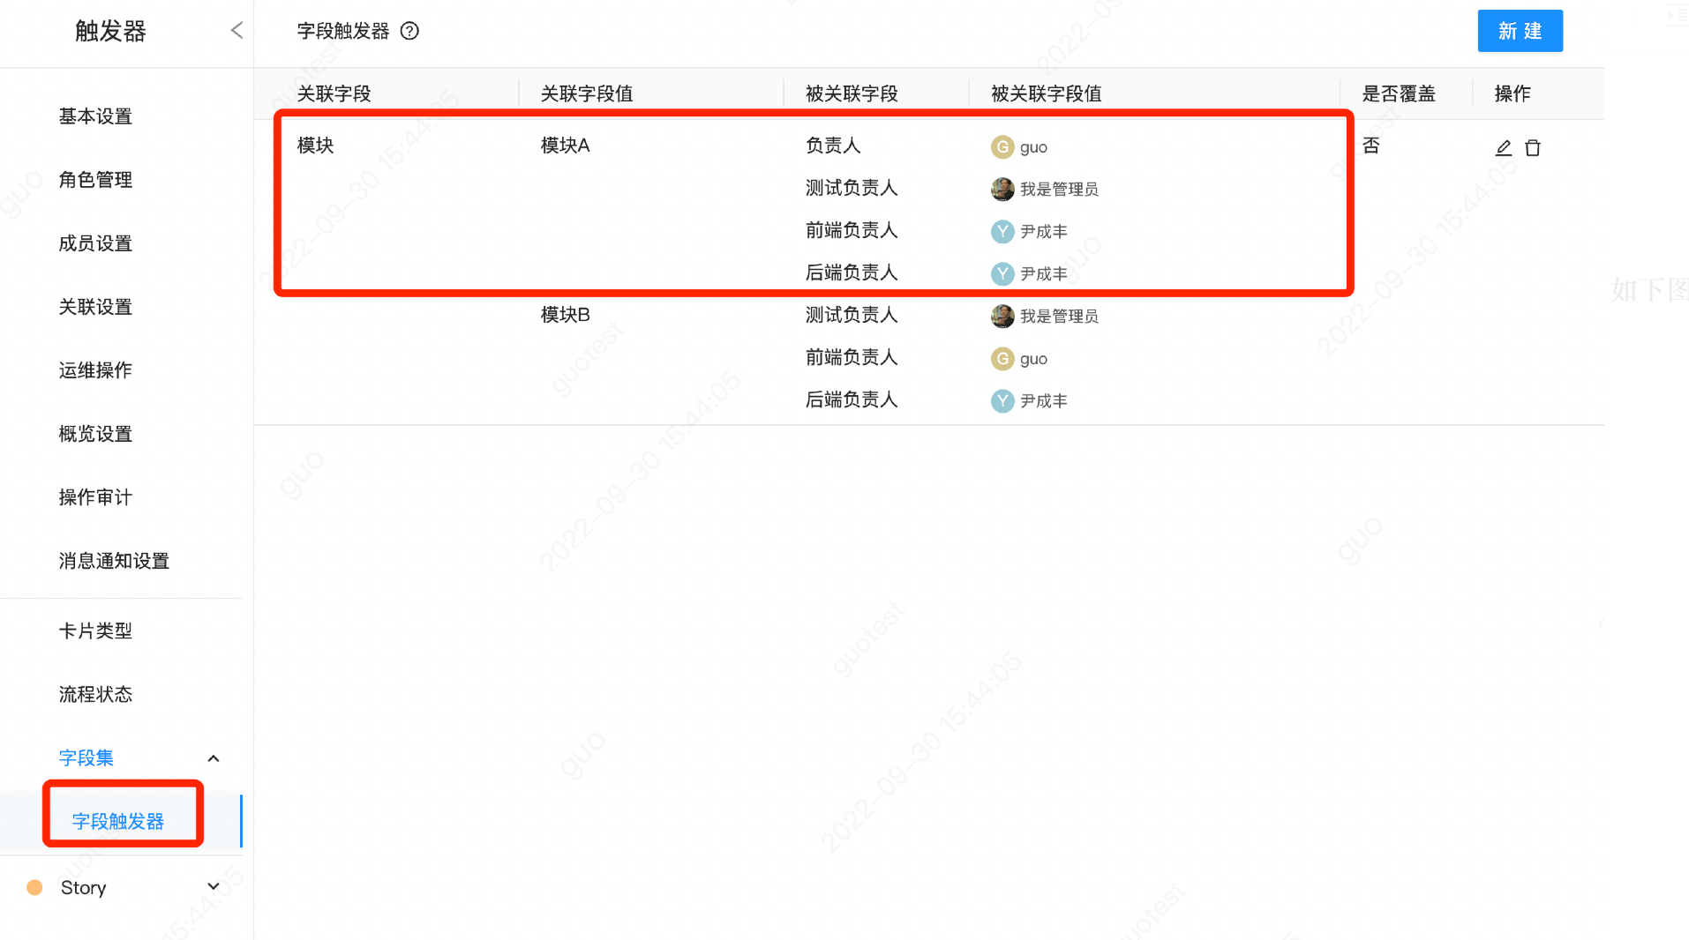Viewport: 1689px width, 940px height.
Task: Click the 模块A cell in the table
Action: pyautogui.click(x=565, y=145)
